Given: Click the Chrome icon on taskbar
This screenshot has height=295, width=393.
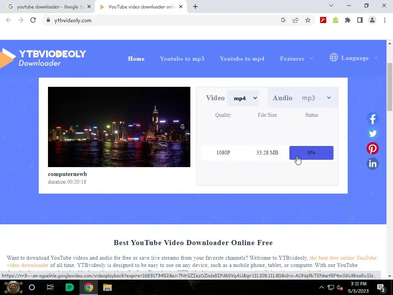Looking at the screenshot, I should pyautogui.click(x=89, y=287).
